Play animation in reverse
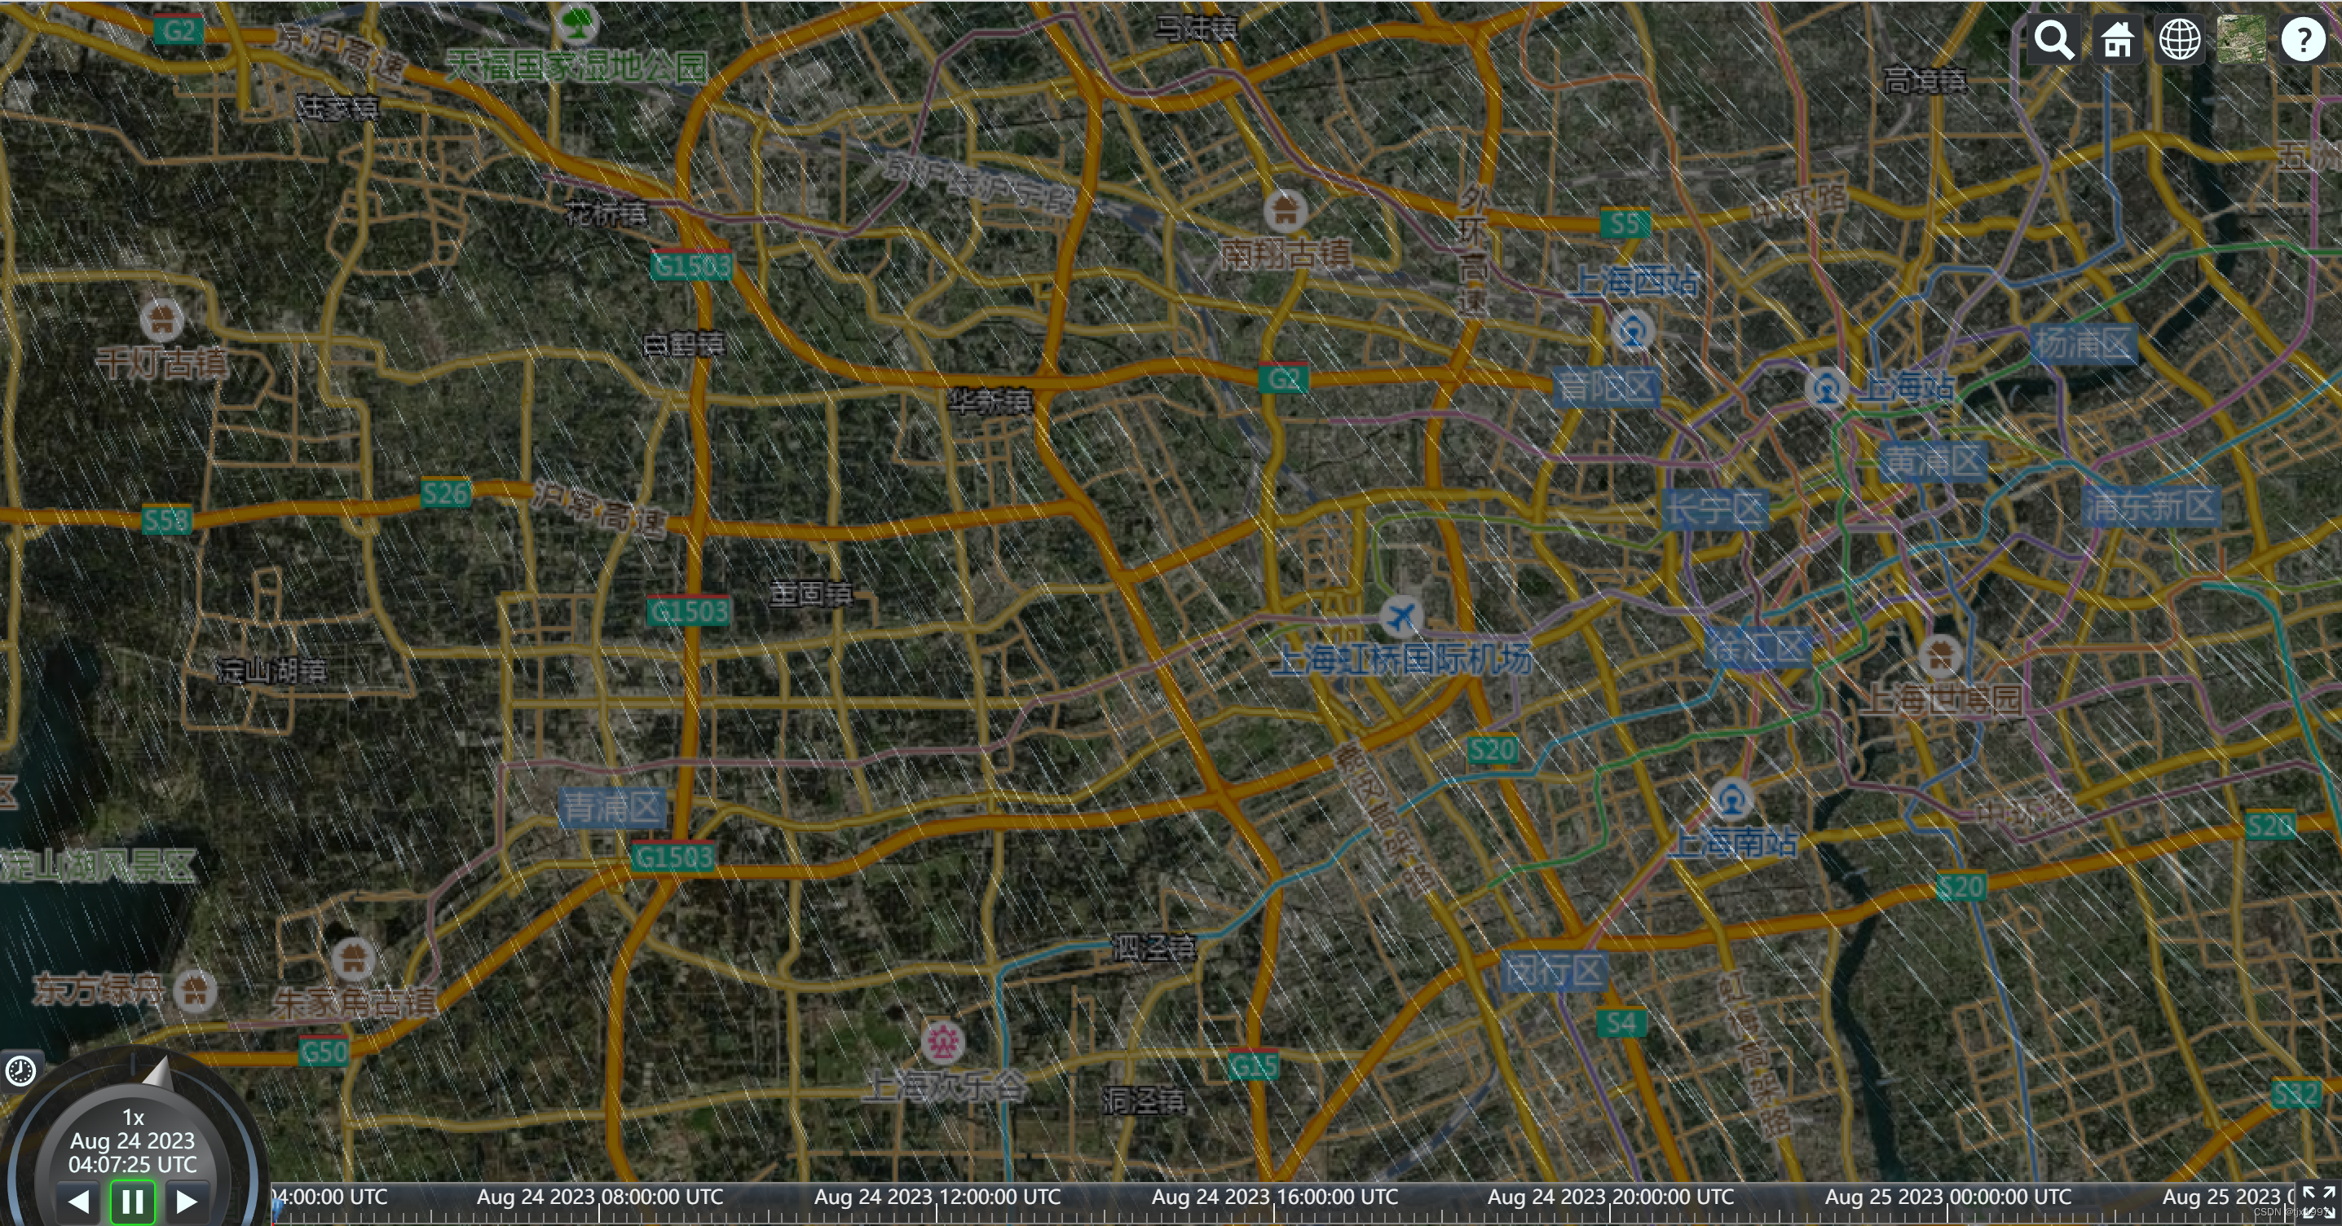 pos(79,1202)
